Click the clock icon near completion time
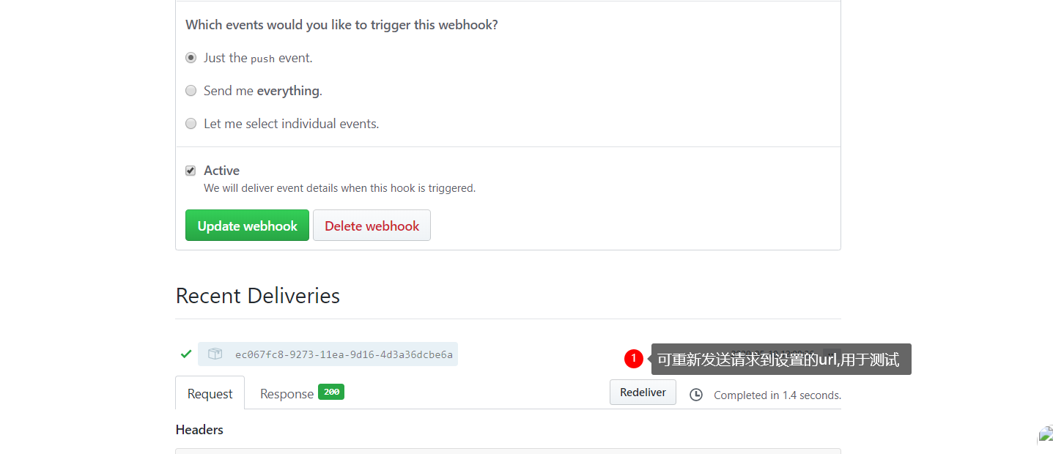 pyautogui.click(x=696, y=395)
